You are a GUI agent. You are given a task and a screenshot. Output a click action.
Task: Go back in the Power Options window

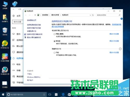(26, 15)
